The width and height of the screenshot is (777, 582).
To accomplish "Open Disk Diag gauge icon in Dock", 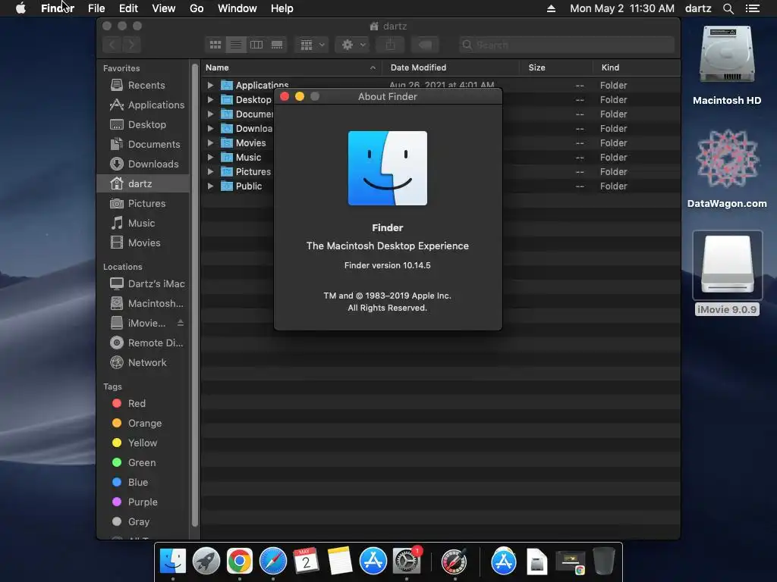I will [454, 561].
